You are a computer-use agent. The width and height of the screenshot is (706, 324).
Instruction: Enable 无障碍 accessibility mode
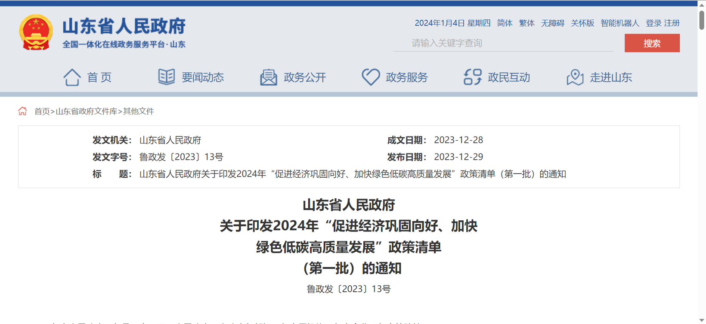click(552, 23)
